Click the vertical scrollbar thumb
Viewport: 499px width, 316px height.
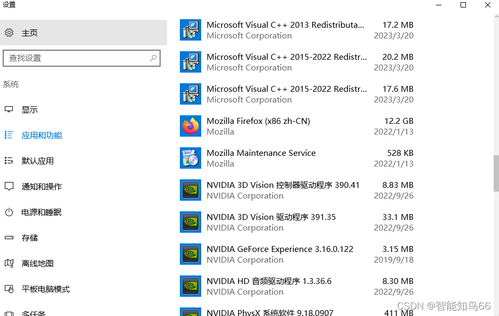pos(496,173)
